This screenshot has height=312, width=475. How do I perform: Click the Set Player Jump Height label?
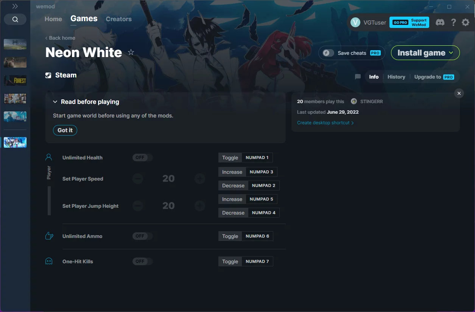(x=90, y=206)
